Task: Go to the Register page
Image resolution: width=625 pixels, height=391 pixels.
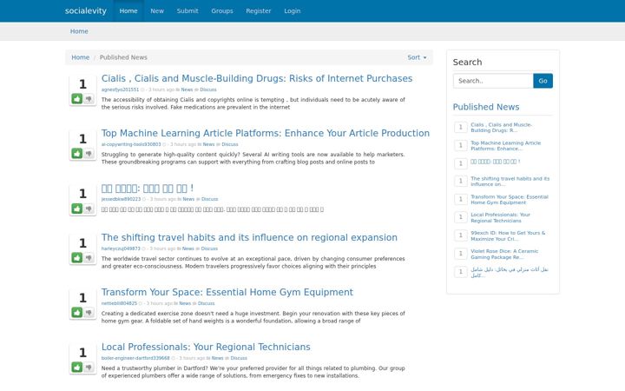Action: pos(259,10)
